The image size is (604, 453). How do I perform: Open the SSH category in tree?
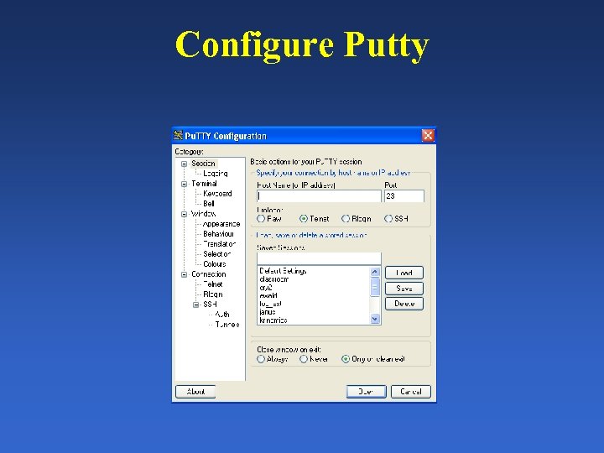click(210, 304)
